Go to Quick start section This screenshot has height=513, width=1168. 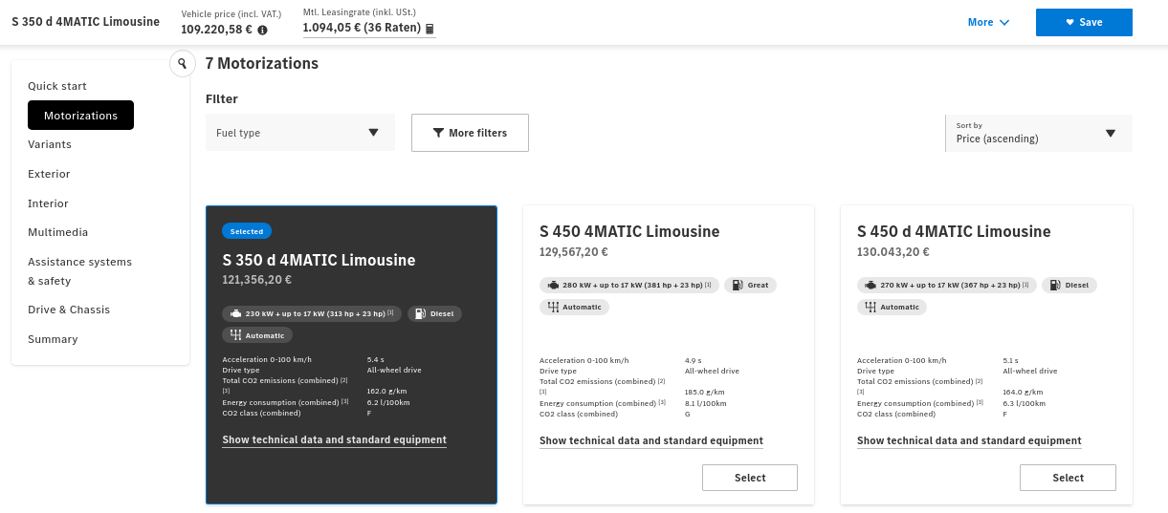(57, 86)
